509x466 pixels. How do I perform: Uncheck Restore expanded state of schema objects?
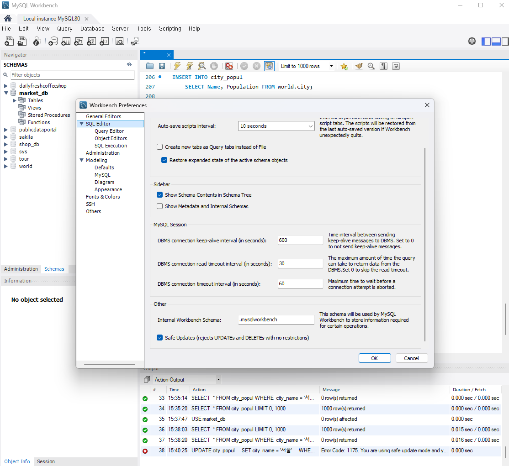[164, 160]
